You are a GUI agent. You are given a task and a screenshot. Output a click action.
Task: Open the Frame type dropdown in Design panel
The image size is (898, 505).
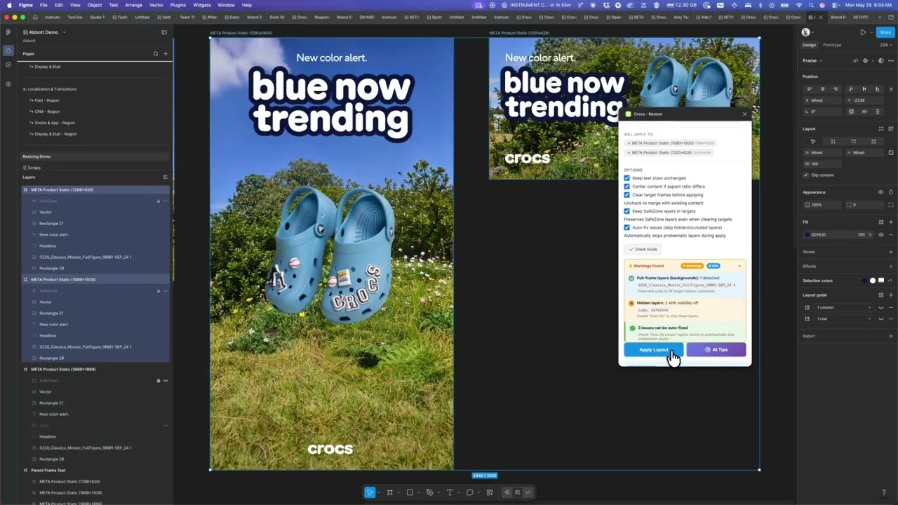tap(812, 61)
